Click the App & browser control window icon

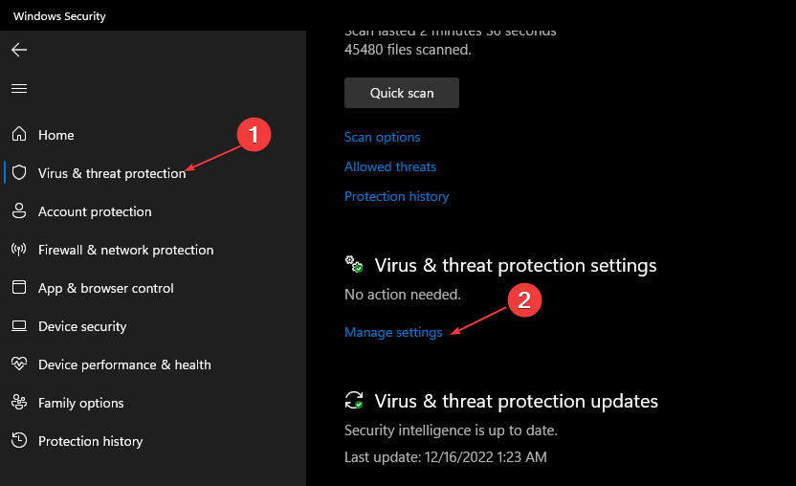click(x=19, y=287)
